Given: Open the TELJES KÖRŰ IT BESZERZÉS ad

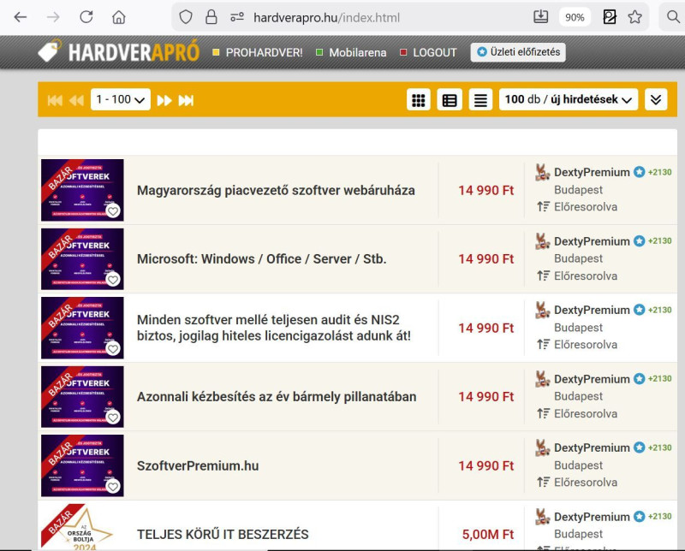Looking at the screenshot, I should (x=223, y=535).
